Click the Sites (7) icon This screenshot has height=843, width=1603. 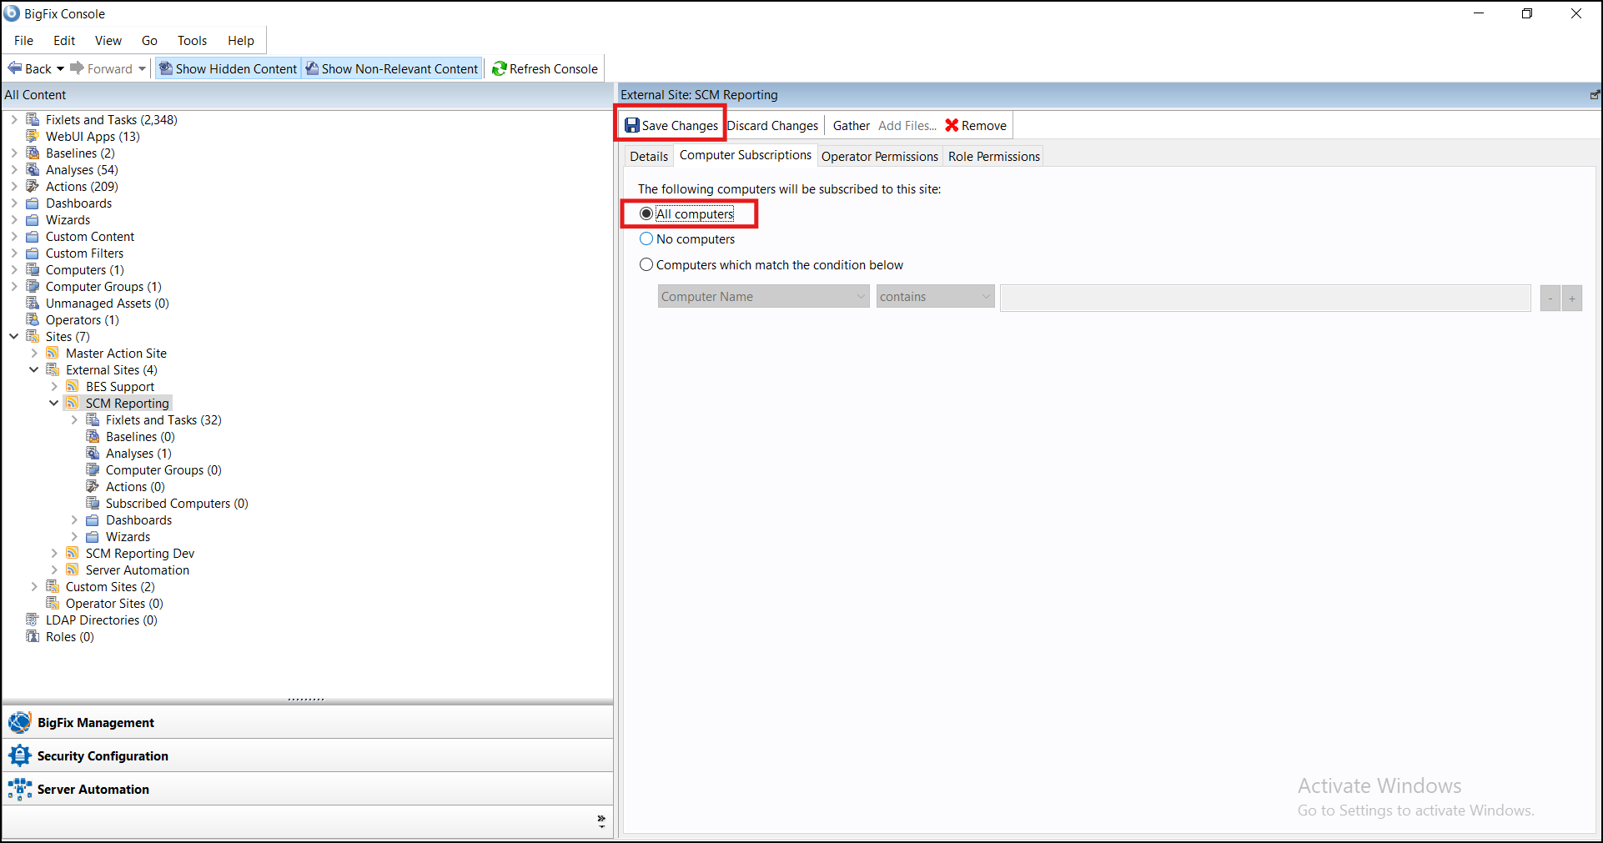[33, 336]
